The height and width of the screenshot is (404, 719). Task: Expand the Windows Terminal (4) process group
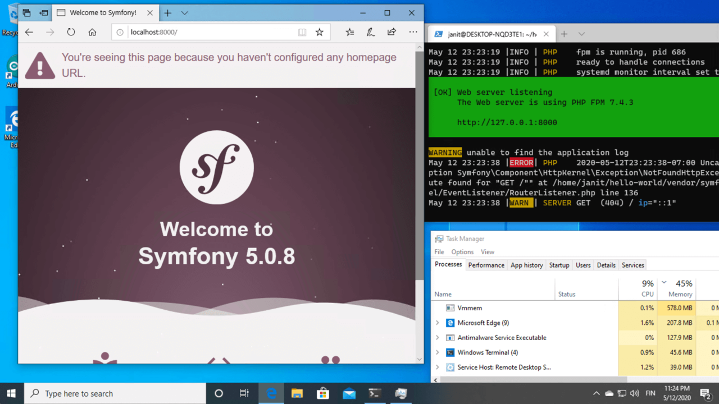tap(437, 352)
